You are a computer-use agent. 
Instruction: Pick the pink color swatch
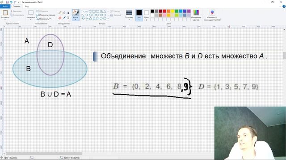(x=164, y=15)
